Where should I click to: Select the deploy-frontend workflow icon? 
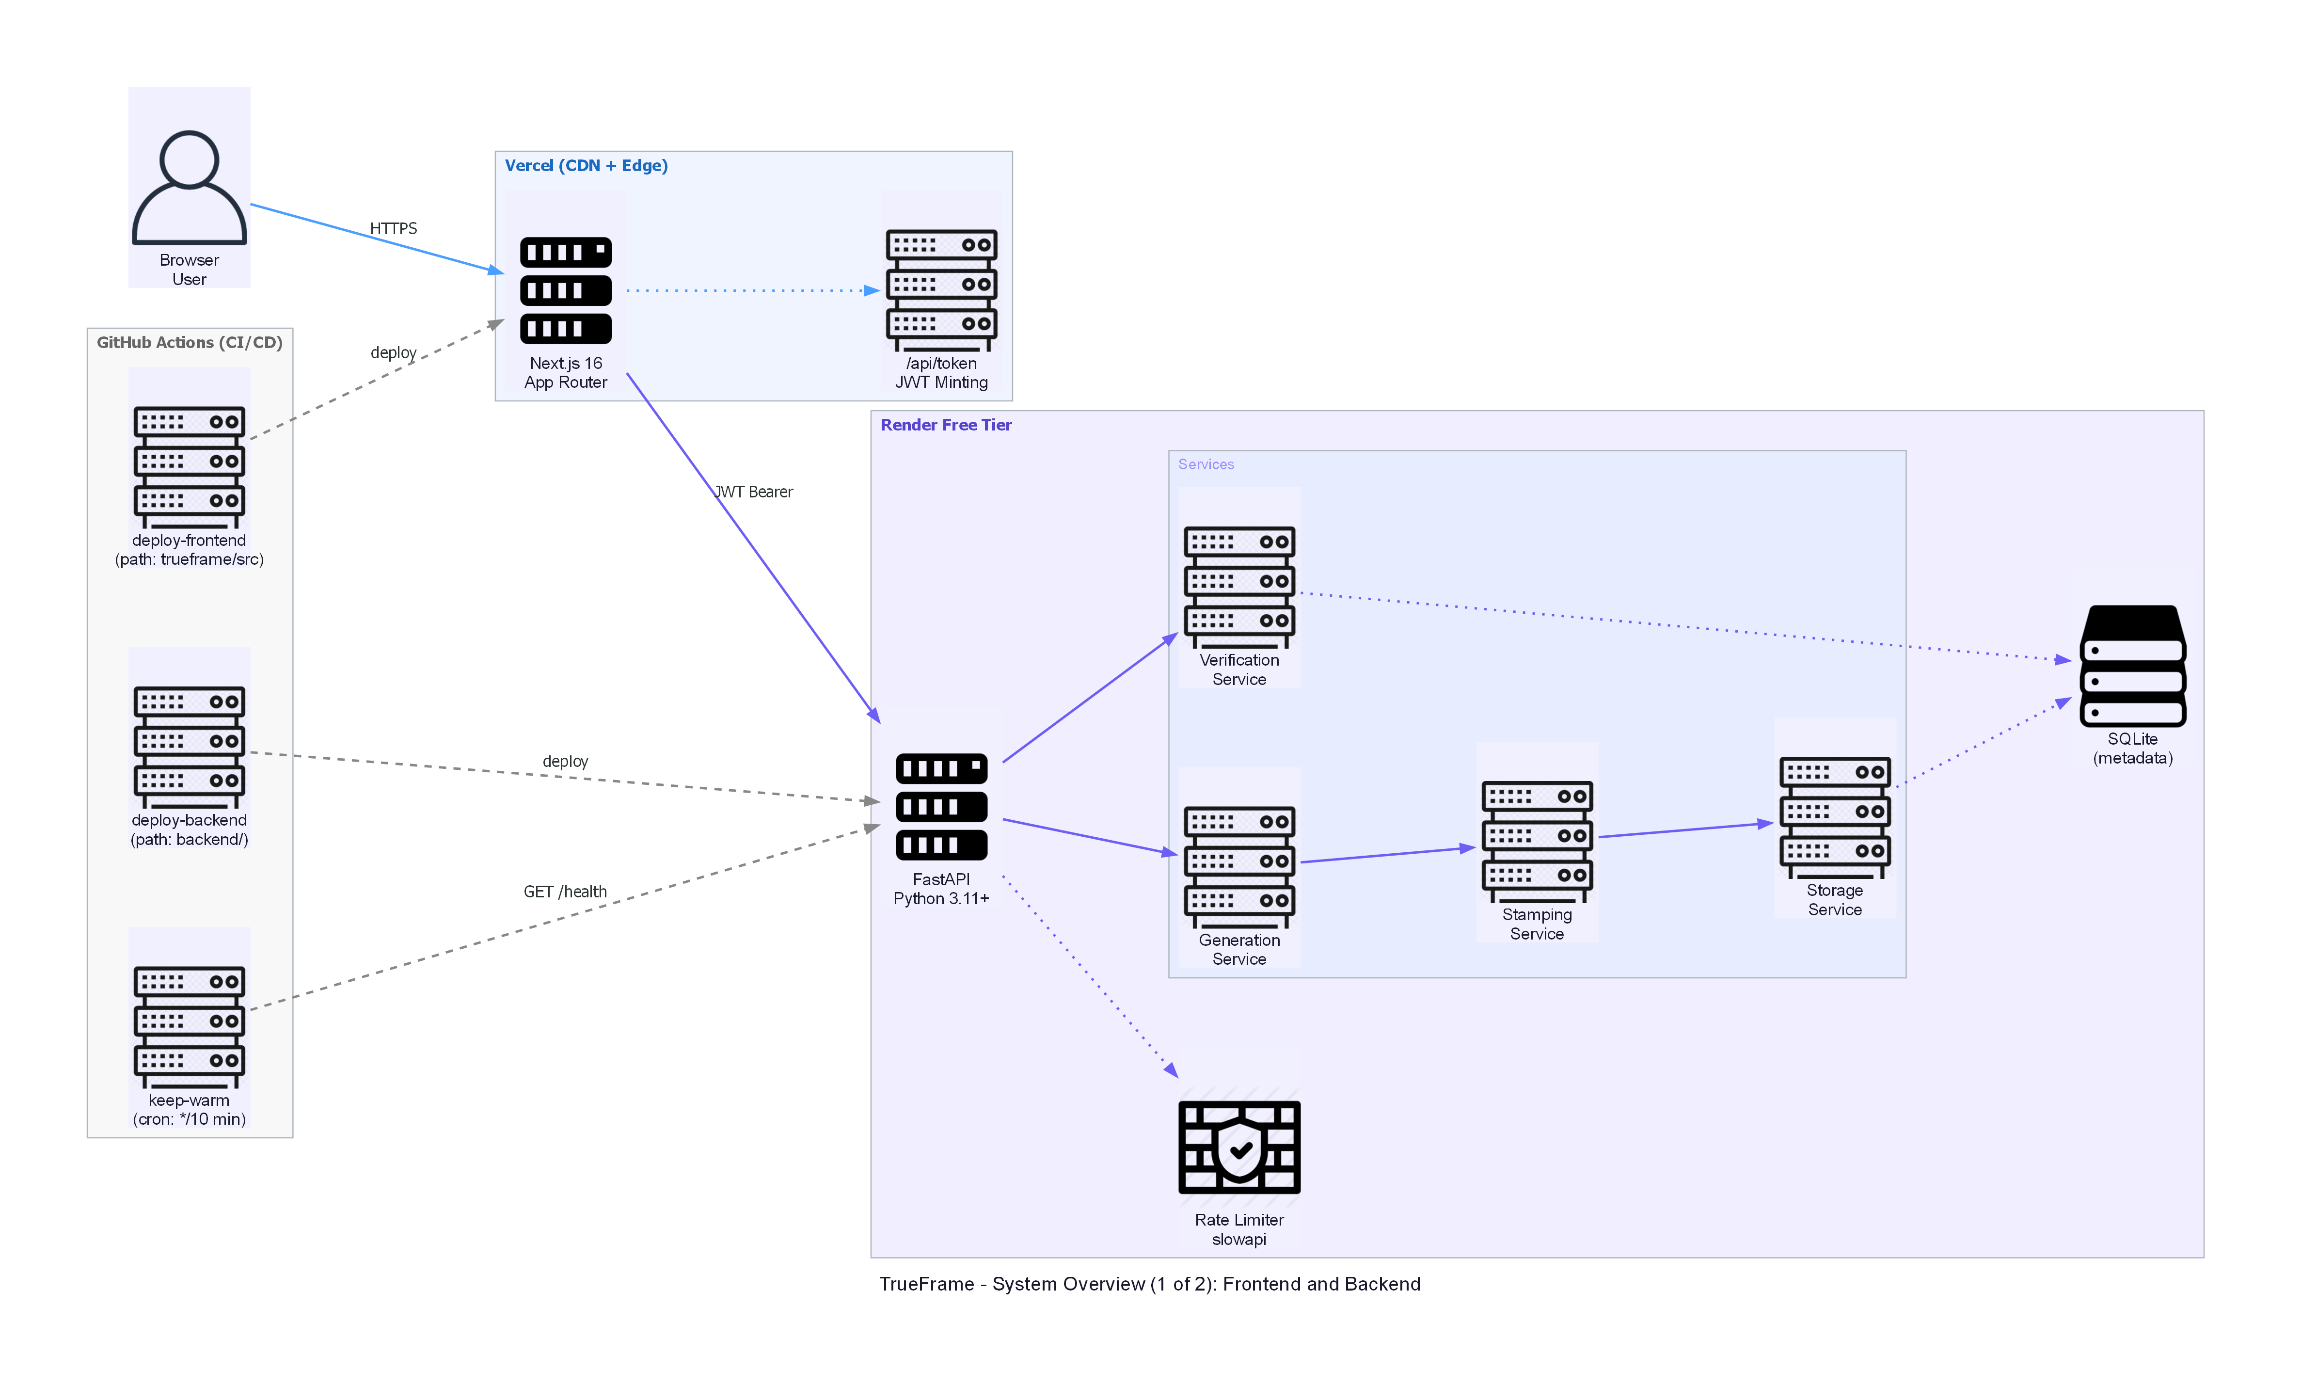pos(189,467)
